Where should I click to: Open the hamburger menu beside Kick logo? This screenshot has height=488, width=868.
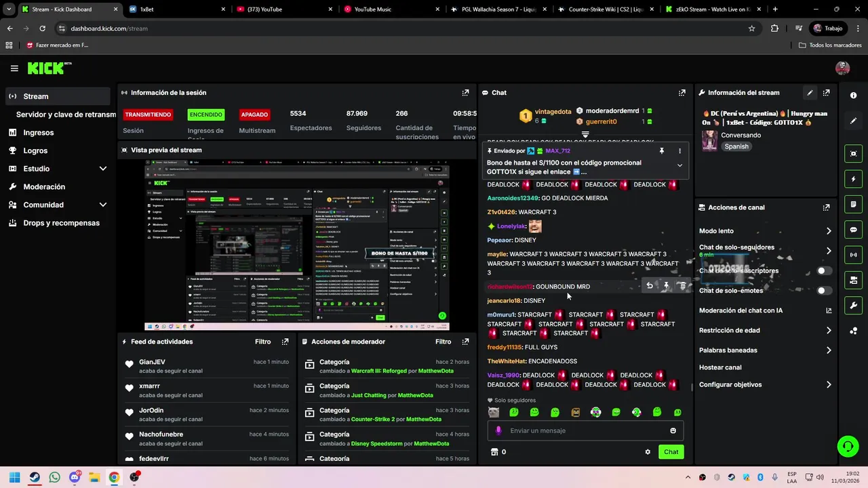point(14,68)
